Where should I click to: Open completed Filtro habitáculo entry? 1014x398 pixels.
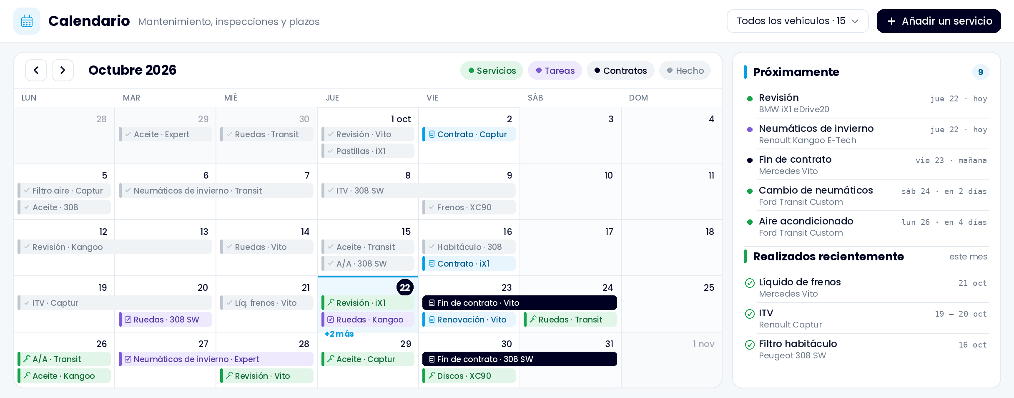tap(866, 349)
